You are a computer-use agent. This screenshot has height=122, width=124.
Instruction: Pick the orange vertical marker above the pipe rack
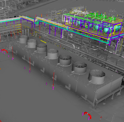pos(42,16)
